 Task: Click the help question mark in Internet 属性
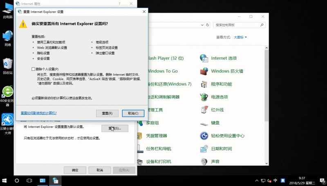tap(119, 4)
